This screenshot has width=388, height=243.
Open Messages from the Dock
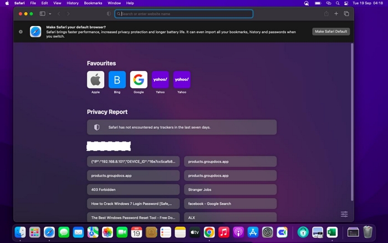pos(64,232)
